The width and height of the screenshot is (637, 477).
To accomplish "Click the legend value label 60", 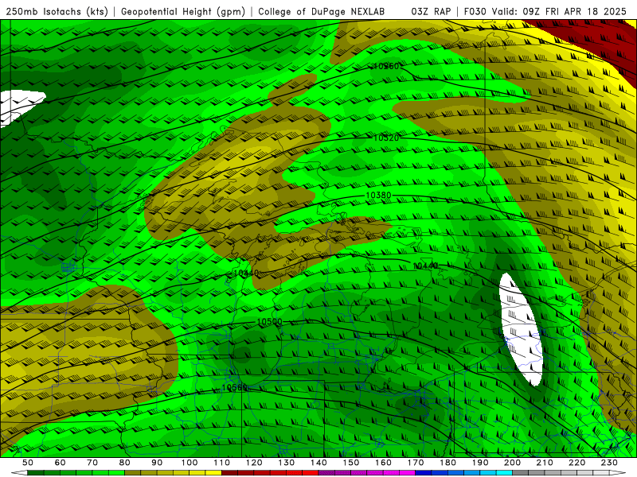I will 60,463.
